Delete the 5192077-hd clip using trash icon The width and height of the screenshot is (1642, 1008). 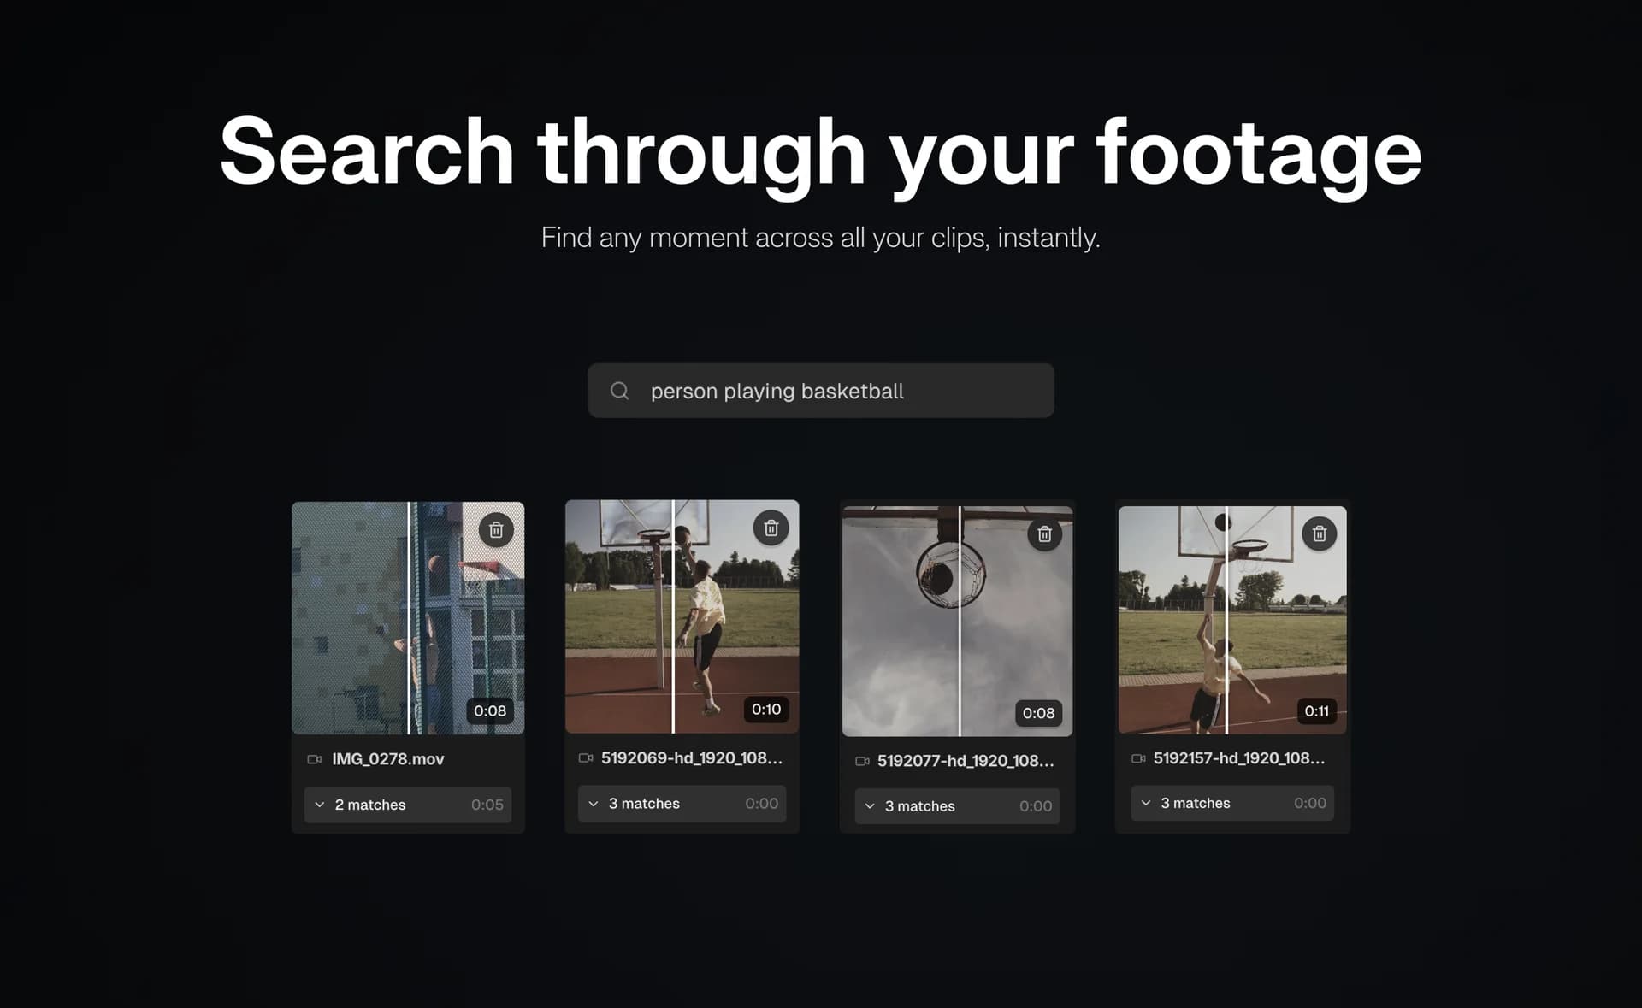point(1044,533)
